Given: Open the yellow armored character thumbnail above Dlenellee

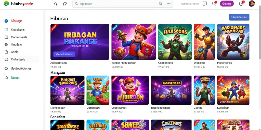Looking at the screenshot, I should click(x=204, y=42).
